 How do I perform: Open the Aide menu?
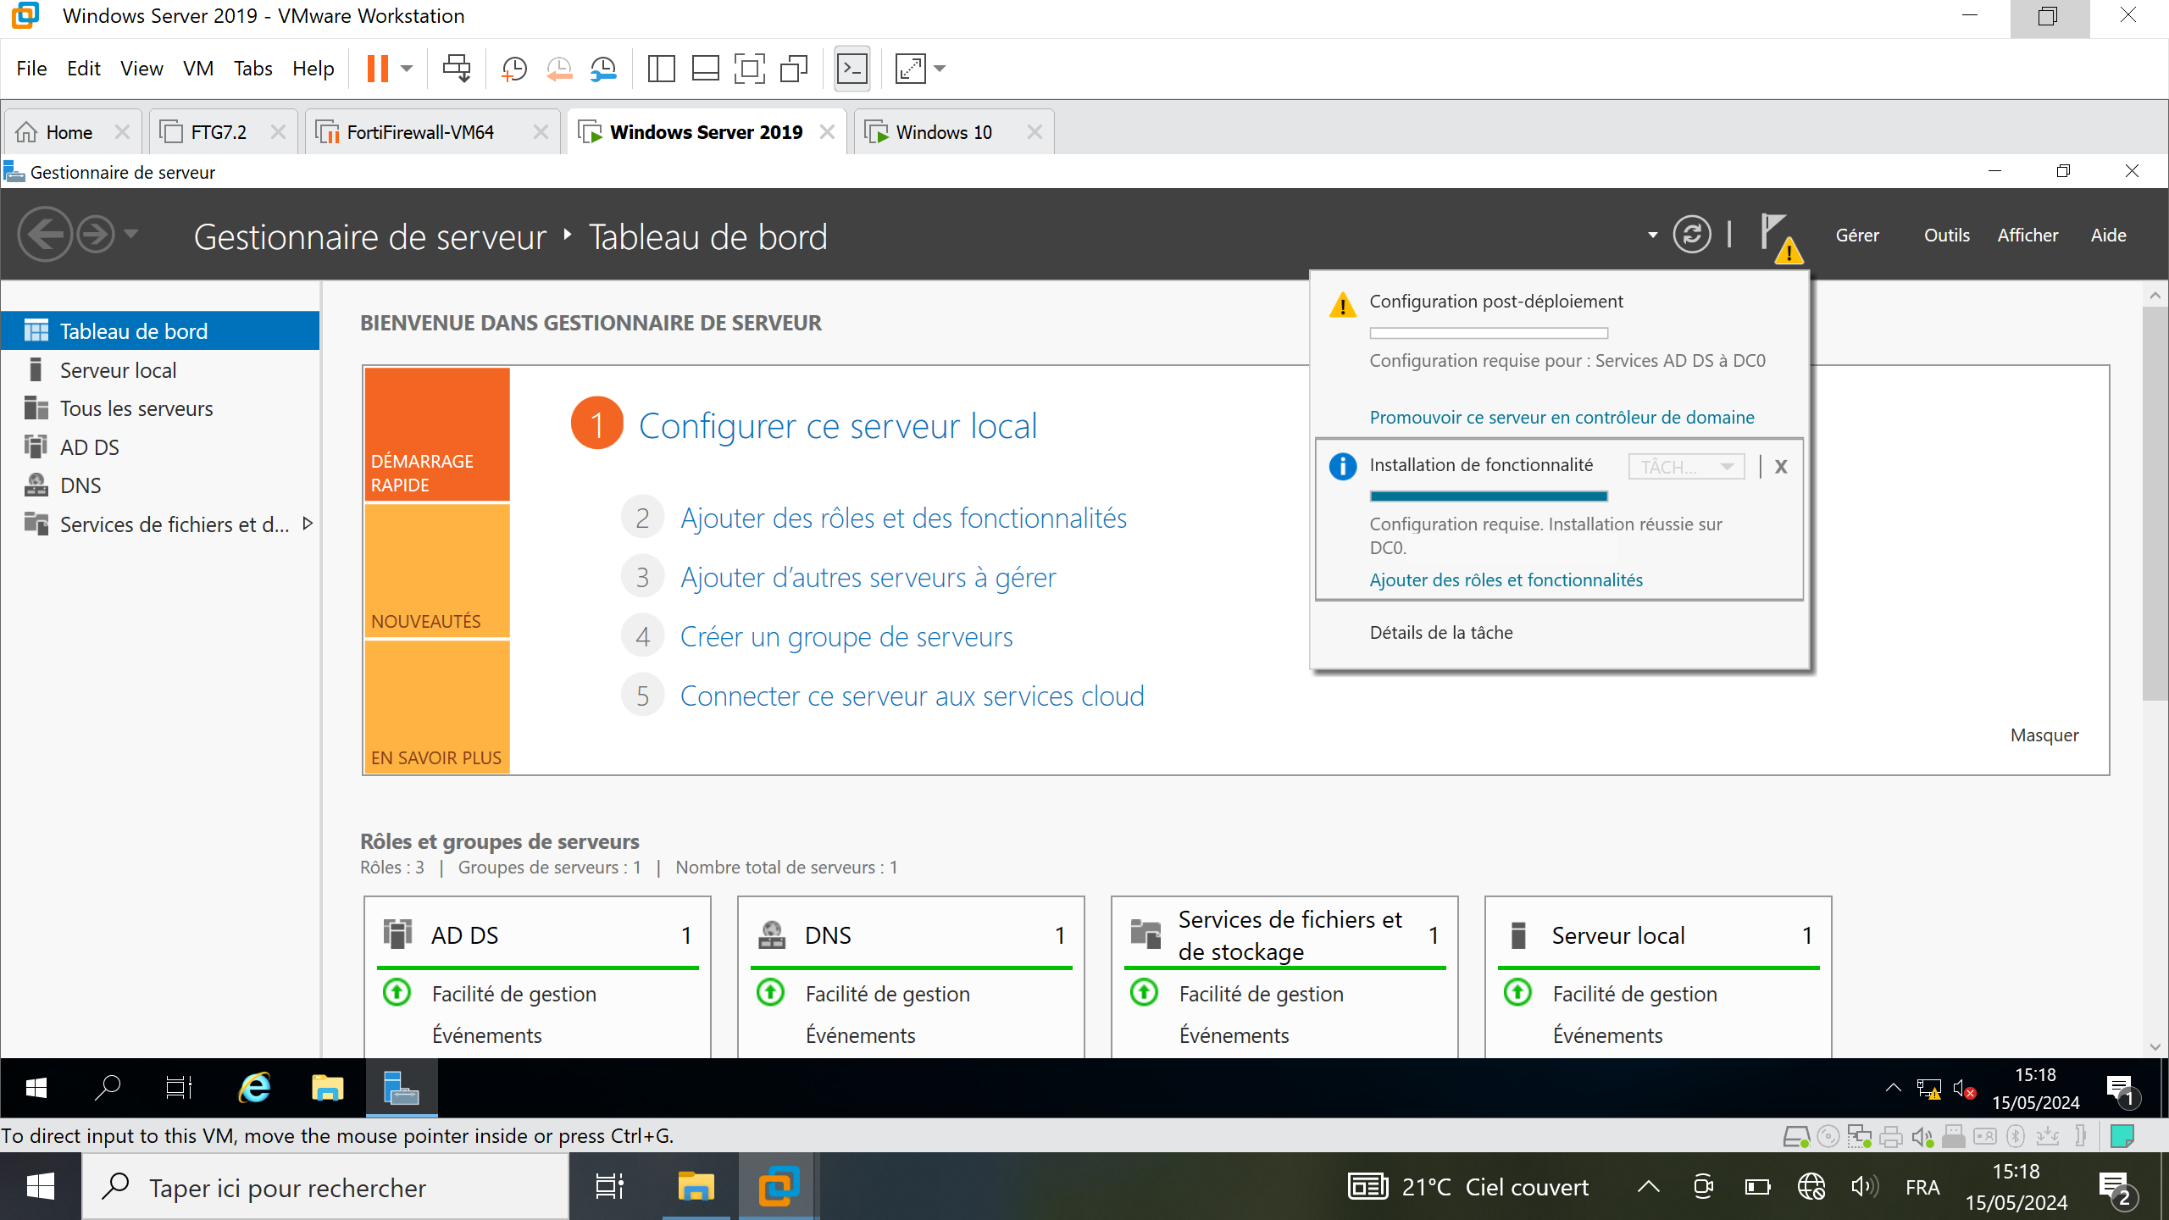pos(2108,236)
